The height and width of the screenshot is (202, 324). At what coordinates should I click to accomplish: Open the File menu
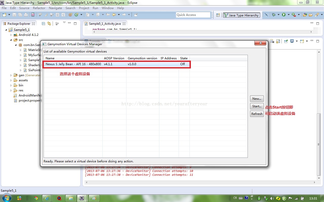(4, 8)
